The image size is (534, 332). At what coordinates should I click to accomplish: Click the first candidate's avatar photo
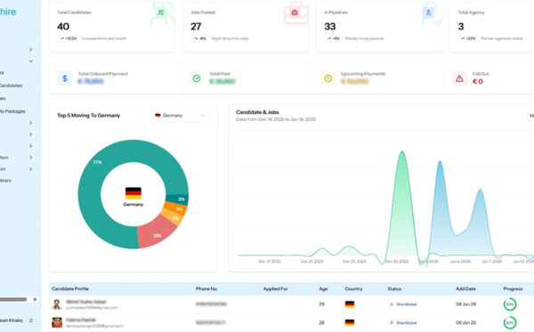[57, 304]
